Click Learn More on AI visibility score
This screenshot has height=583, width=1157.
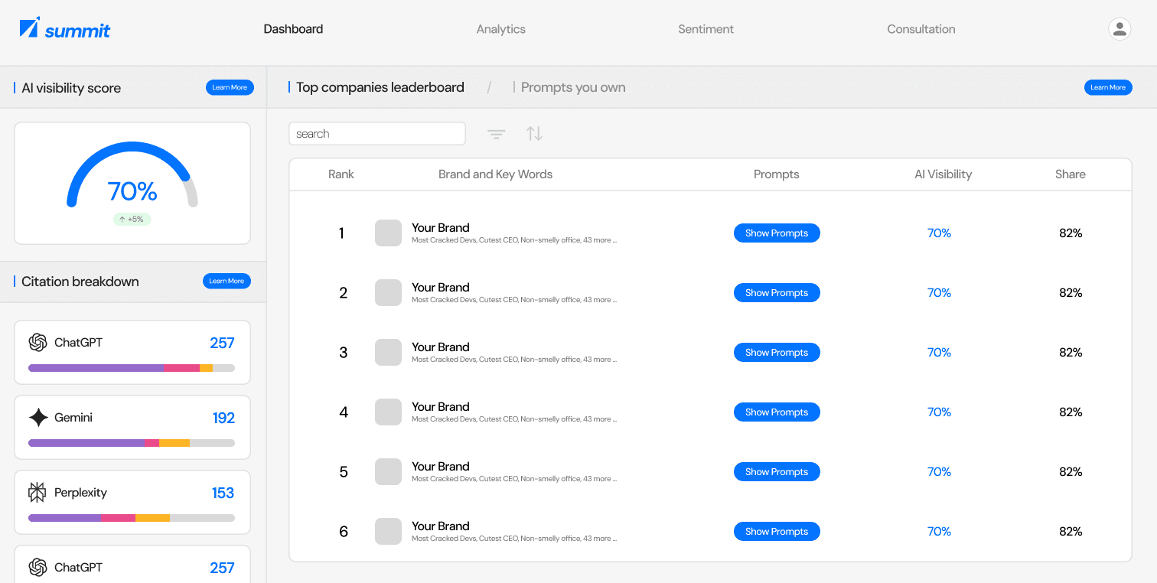(x=230, y=87)
